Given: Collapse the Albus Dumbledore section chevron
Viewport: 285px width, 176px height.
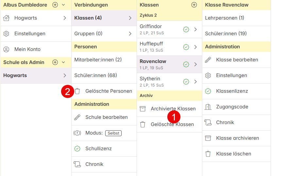Looking at the screenshot, I should click(63, 5).
